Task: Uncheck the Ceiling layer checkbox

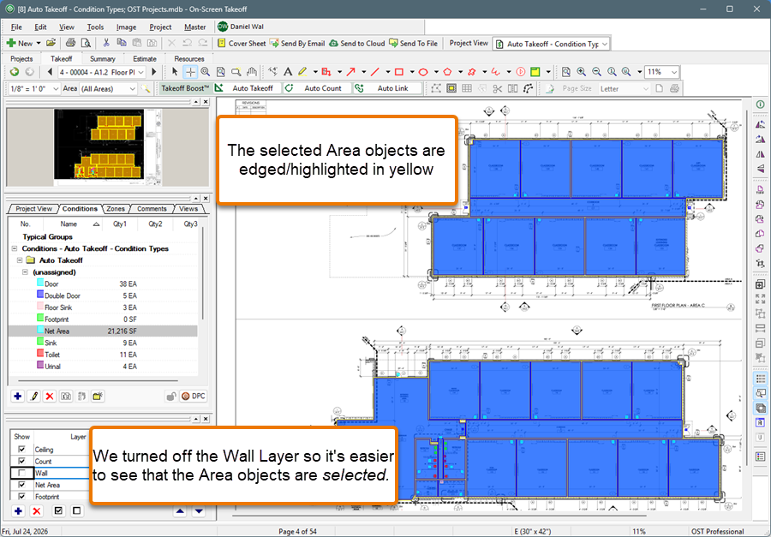Action: tap(21, 450)
